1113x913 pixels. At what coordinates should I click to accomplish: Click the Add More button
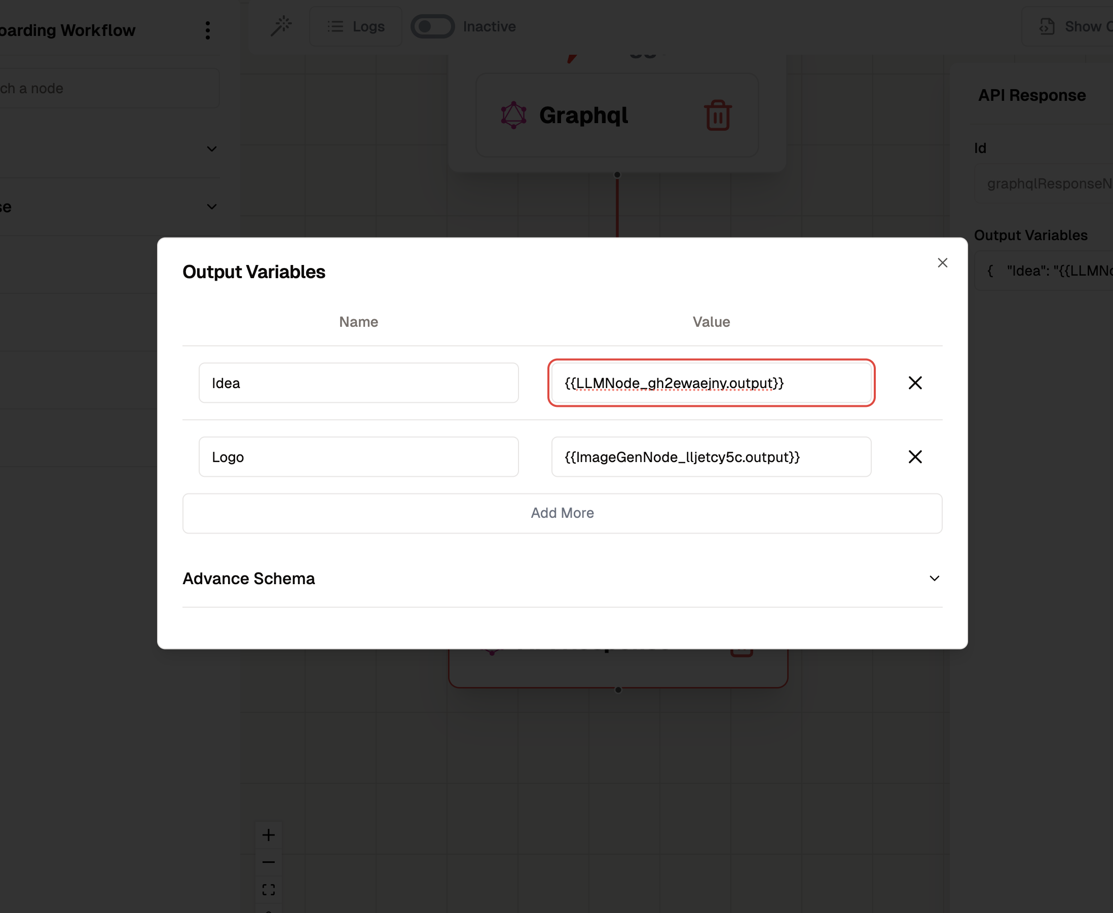click(x=562, y=513)
